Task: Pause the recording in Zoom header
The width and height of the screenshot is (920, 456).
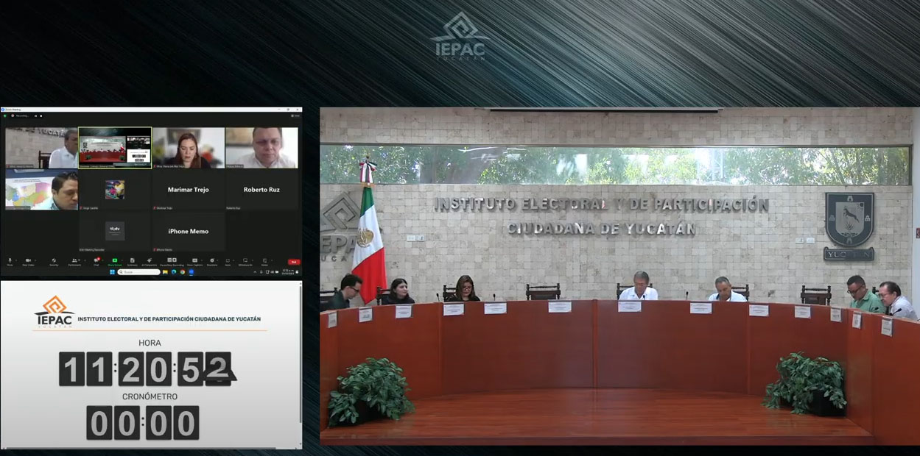Action: point(35,116)
